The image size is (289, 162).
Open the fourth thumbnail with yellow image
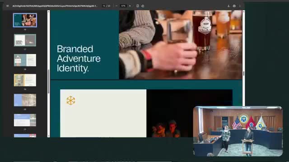(25, 80)
